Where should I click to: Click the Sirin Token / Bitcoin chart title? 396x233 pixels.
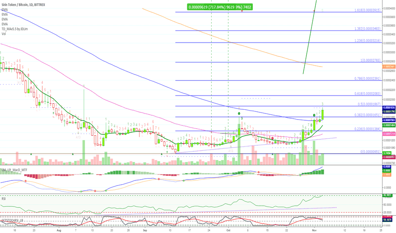point(23,5)
